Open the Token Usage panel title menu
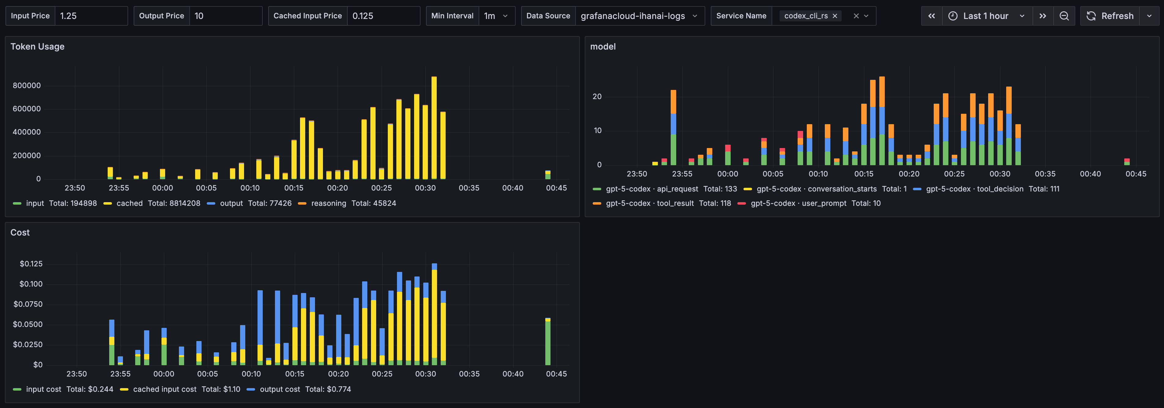Image resolution: width=1164 pixels, height=408 pixels. coord(38,46)
